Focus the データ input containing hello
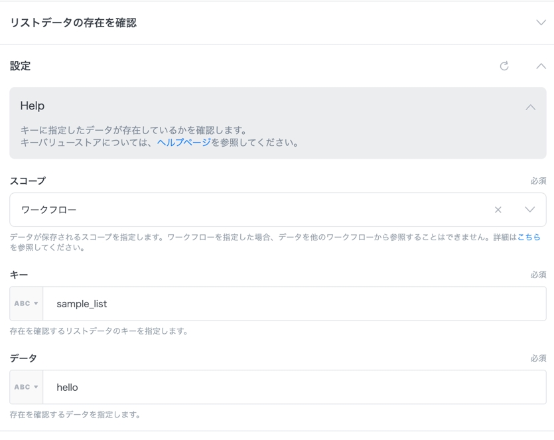Screen dimensions: 554x440 (292, 388)
